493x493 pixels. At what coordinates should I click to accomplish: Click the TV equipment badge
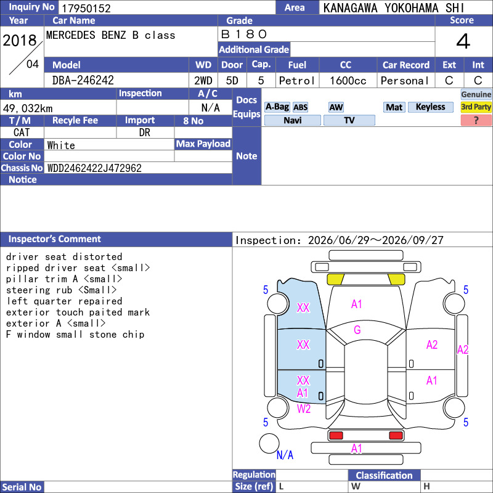[349, 120]
